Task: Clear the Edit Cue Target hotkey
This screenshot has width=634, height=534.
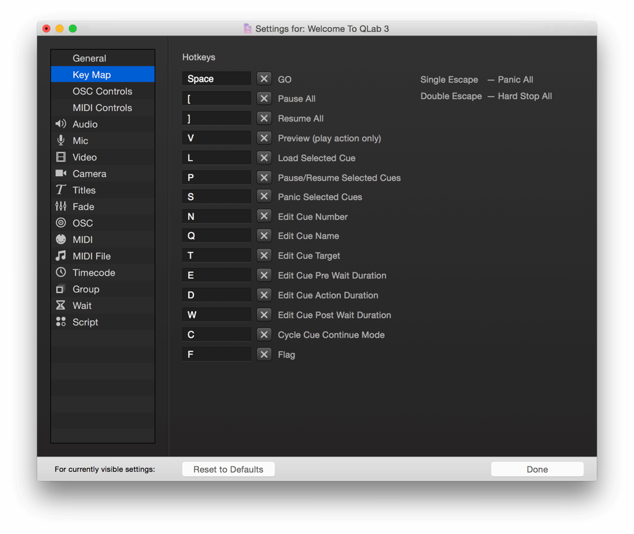Action: pyautogui.click(x=264, y=255)
